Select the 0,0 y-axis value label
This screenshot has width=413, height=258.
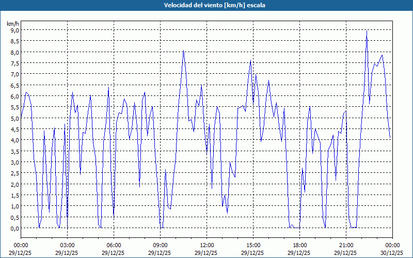14,228
